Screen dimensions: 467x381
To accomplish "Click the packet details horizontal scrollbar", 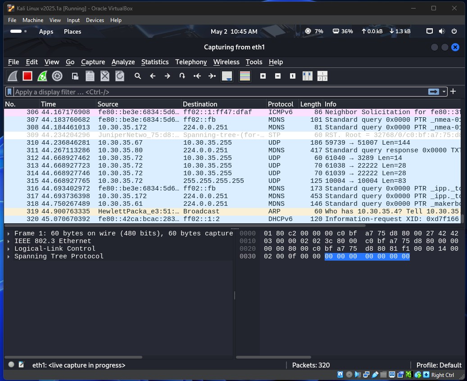I will click(x=73, y=357).
